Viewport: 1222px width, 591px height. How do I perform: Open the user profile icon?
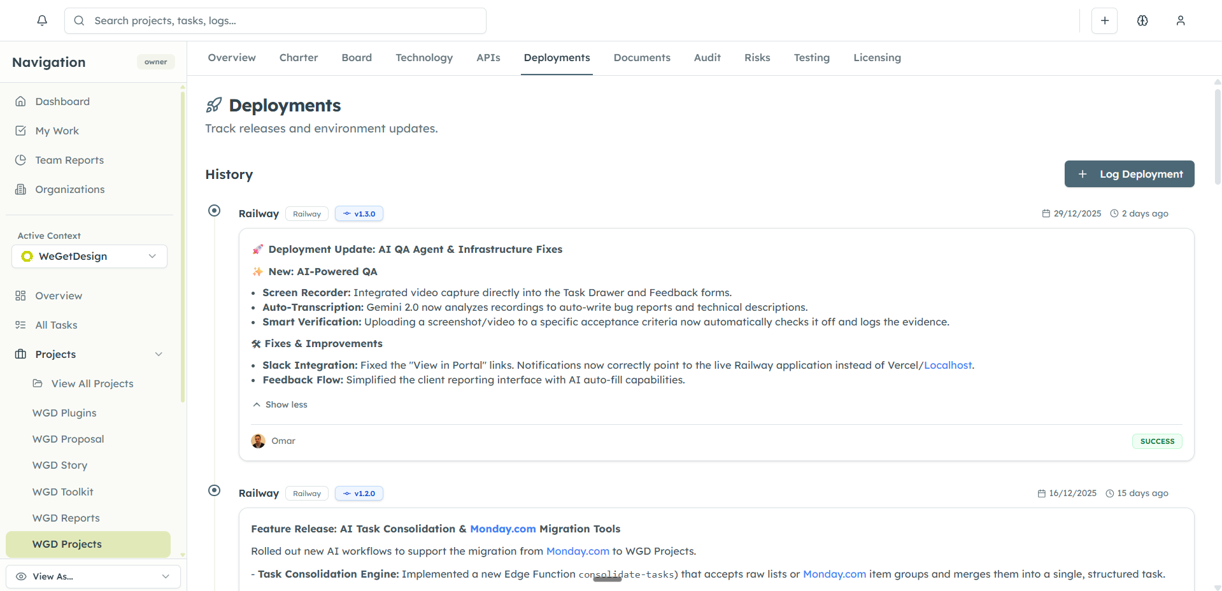1180,20
